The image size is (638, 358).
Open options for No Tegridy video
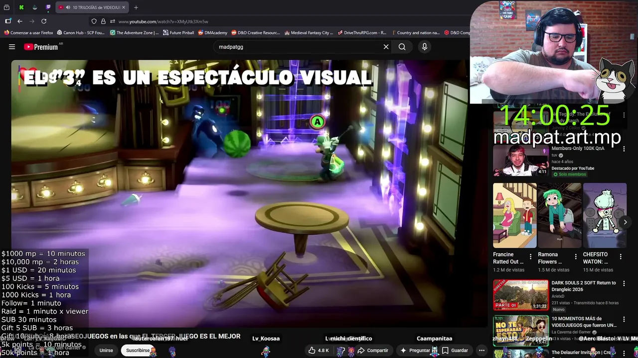[624, 115]
